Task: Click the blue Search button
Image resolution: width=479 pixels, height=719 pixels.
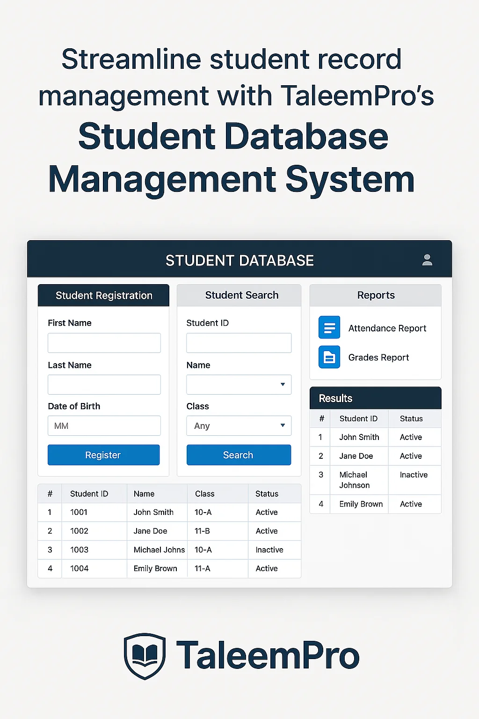Action: 239,455
